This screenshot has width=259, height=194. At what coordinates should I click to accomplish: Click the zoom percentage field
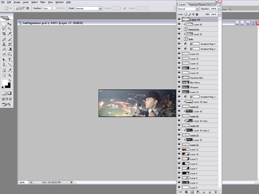point(23,182)
